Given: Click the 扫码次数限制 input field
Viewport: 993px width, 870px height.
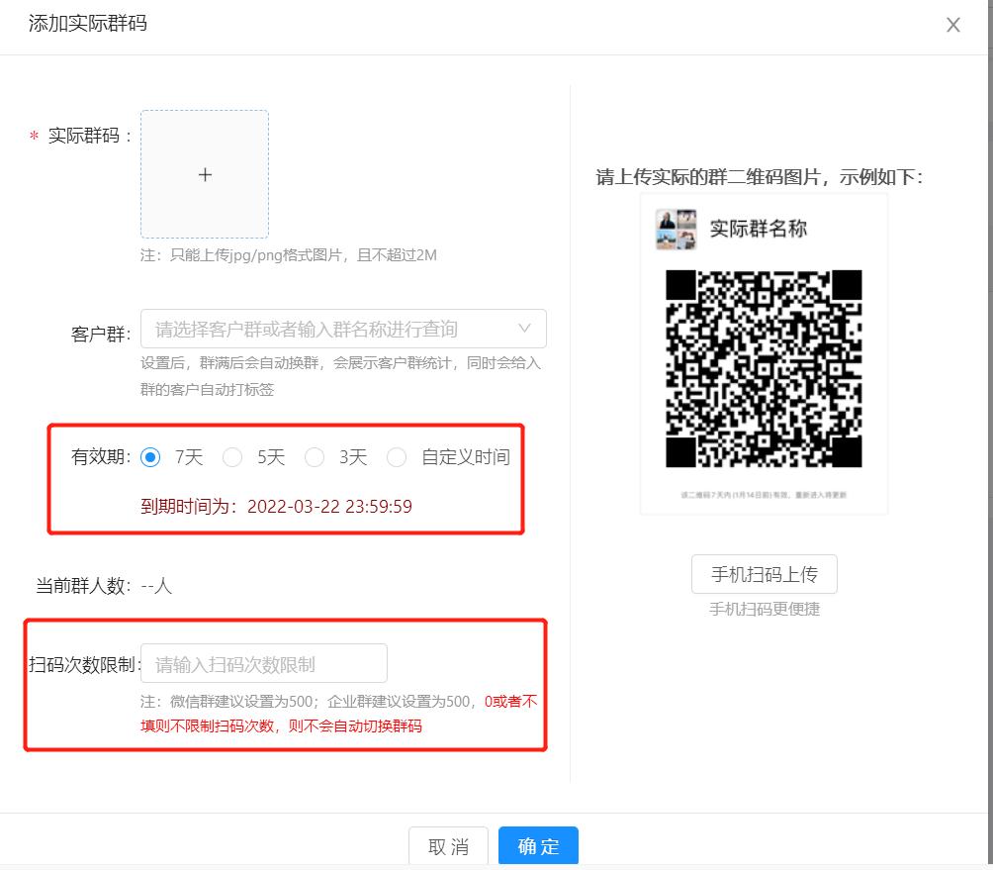Looking at the screenshot, I should click(263, 663).
